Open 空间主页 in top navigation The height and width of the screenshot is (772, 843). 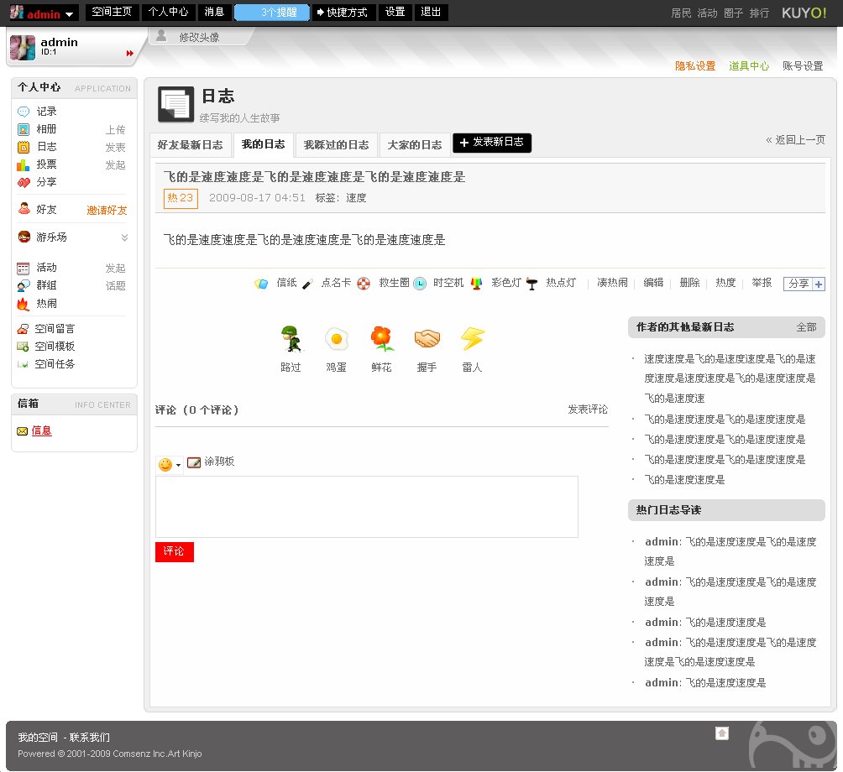click(x=112, y=12)
